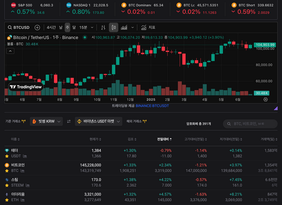Viewport: 282px width, 205px height.
Task: Click the icon beside 기준 거래소
Action: click(x=24, y=121)
